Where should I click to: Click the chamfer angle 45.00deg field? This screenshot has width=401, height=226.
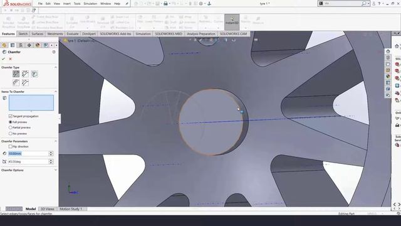tap(28, 162)
